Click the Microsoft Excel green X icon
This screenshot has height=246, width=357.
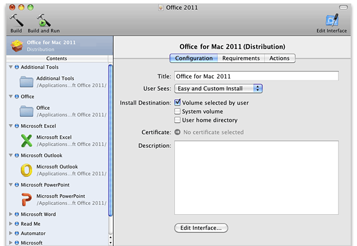(x=27, y=141)
